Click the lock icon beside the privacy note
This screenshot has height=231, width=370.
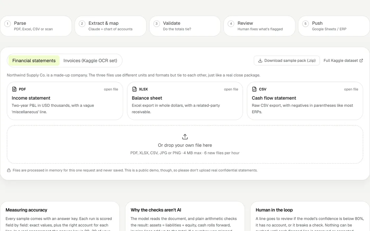9,170
